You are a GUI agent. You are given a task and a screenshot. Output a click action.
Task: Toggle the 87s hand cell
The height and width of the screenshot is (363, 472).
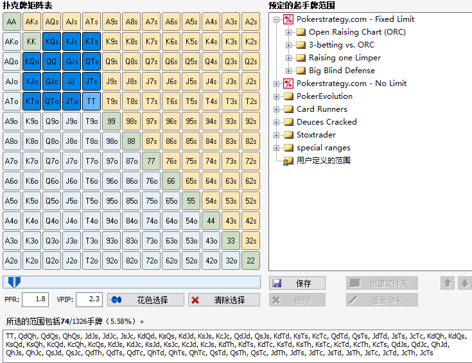click(152, 141)
